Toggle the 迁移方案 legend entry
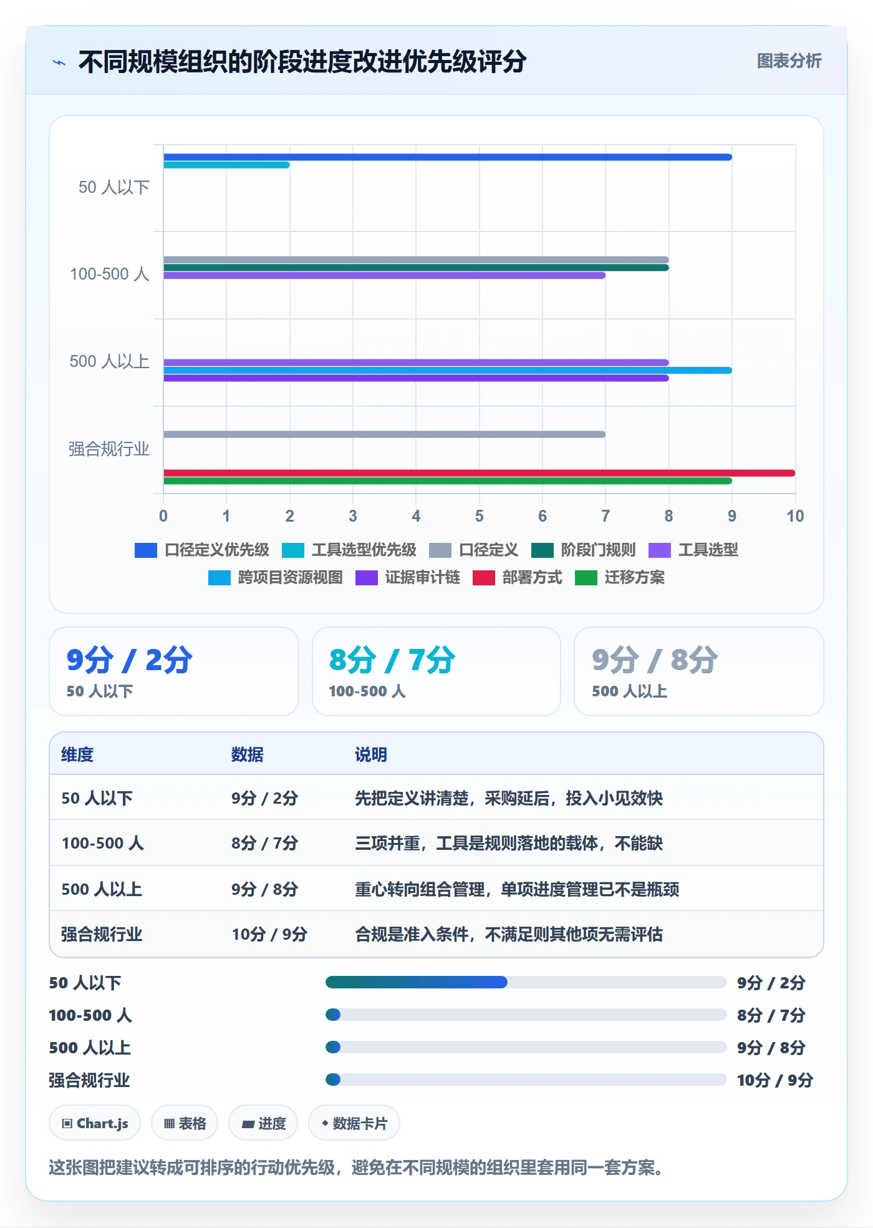The image size is (873, 1228). [620, 578]
